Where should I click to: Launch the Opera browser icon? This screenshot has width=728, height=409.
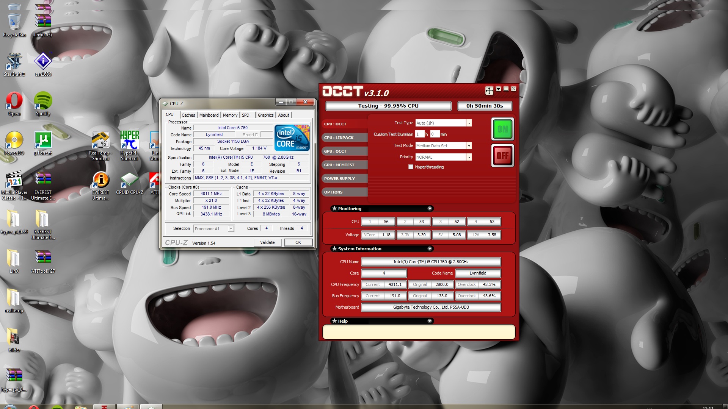point(14,104)
